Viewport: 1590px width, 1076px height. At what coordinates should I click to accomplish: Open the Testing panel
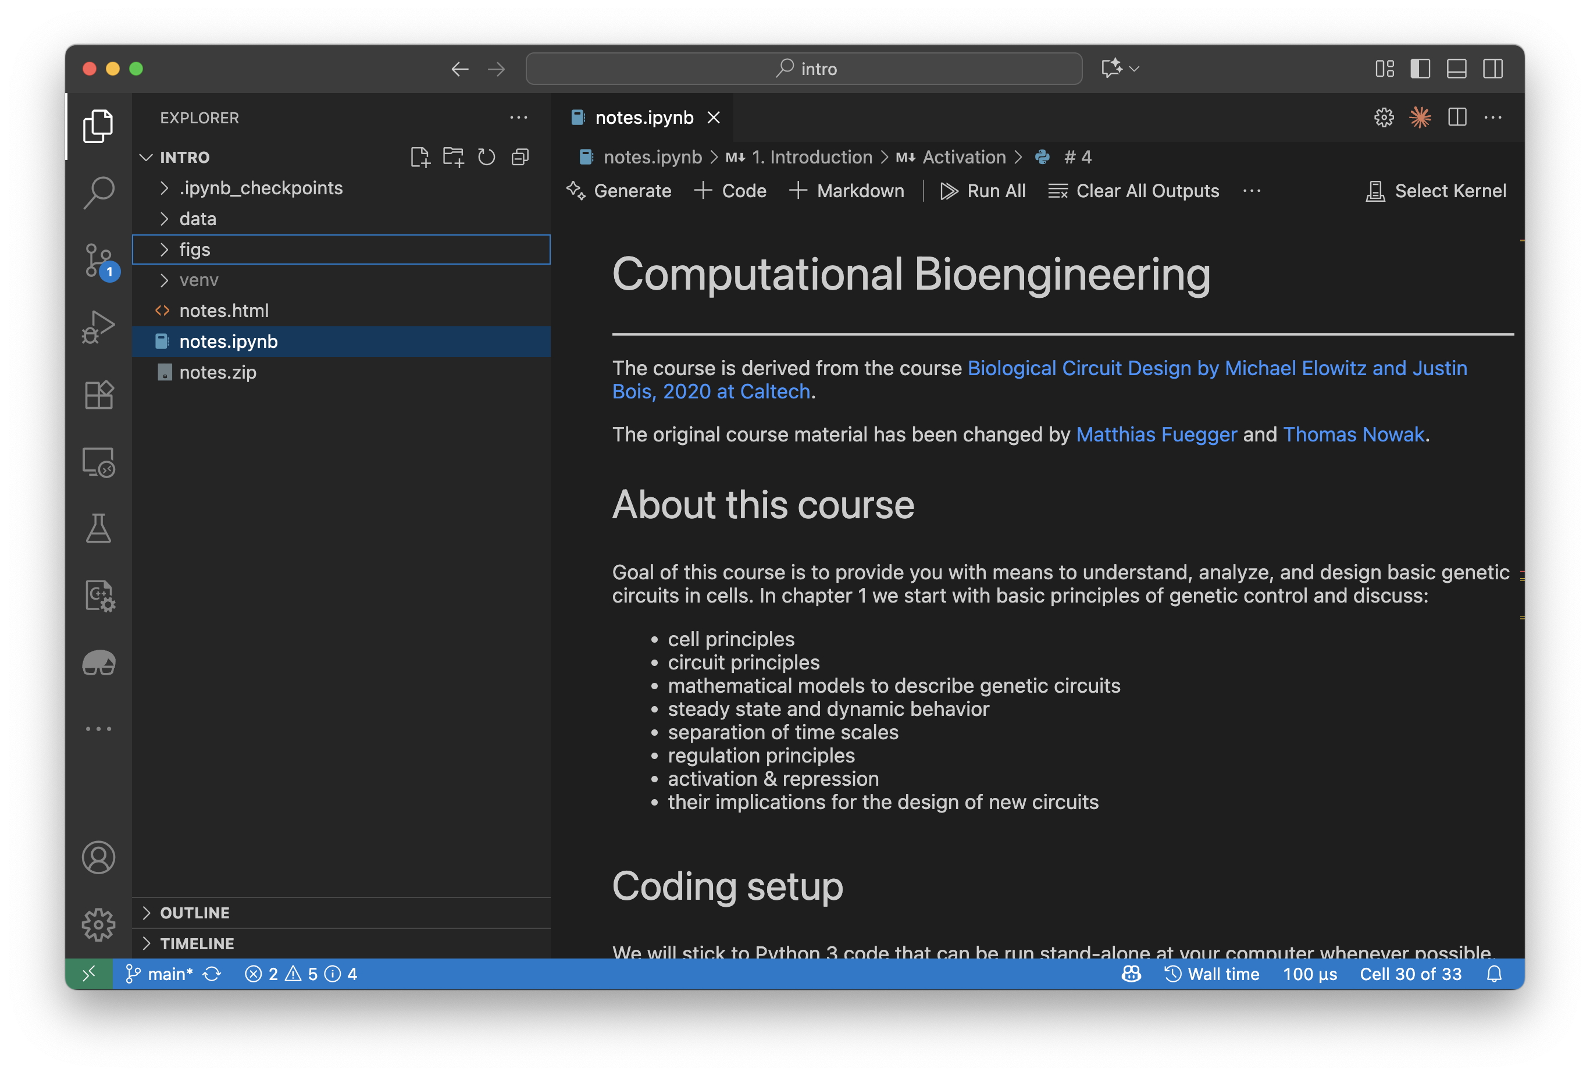(x=98, y=528)
